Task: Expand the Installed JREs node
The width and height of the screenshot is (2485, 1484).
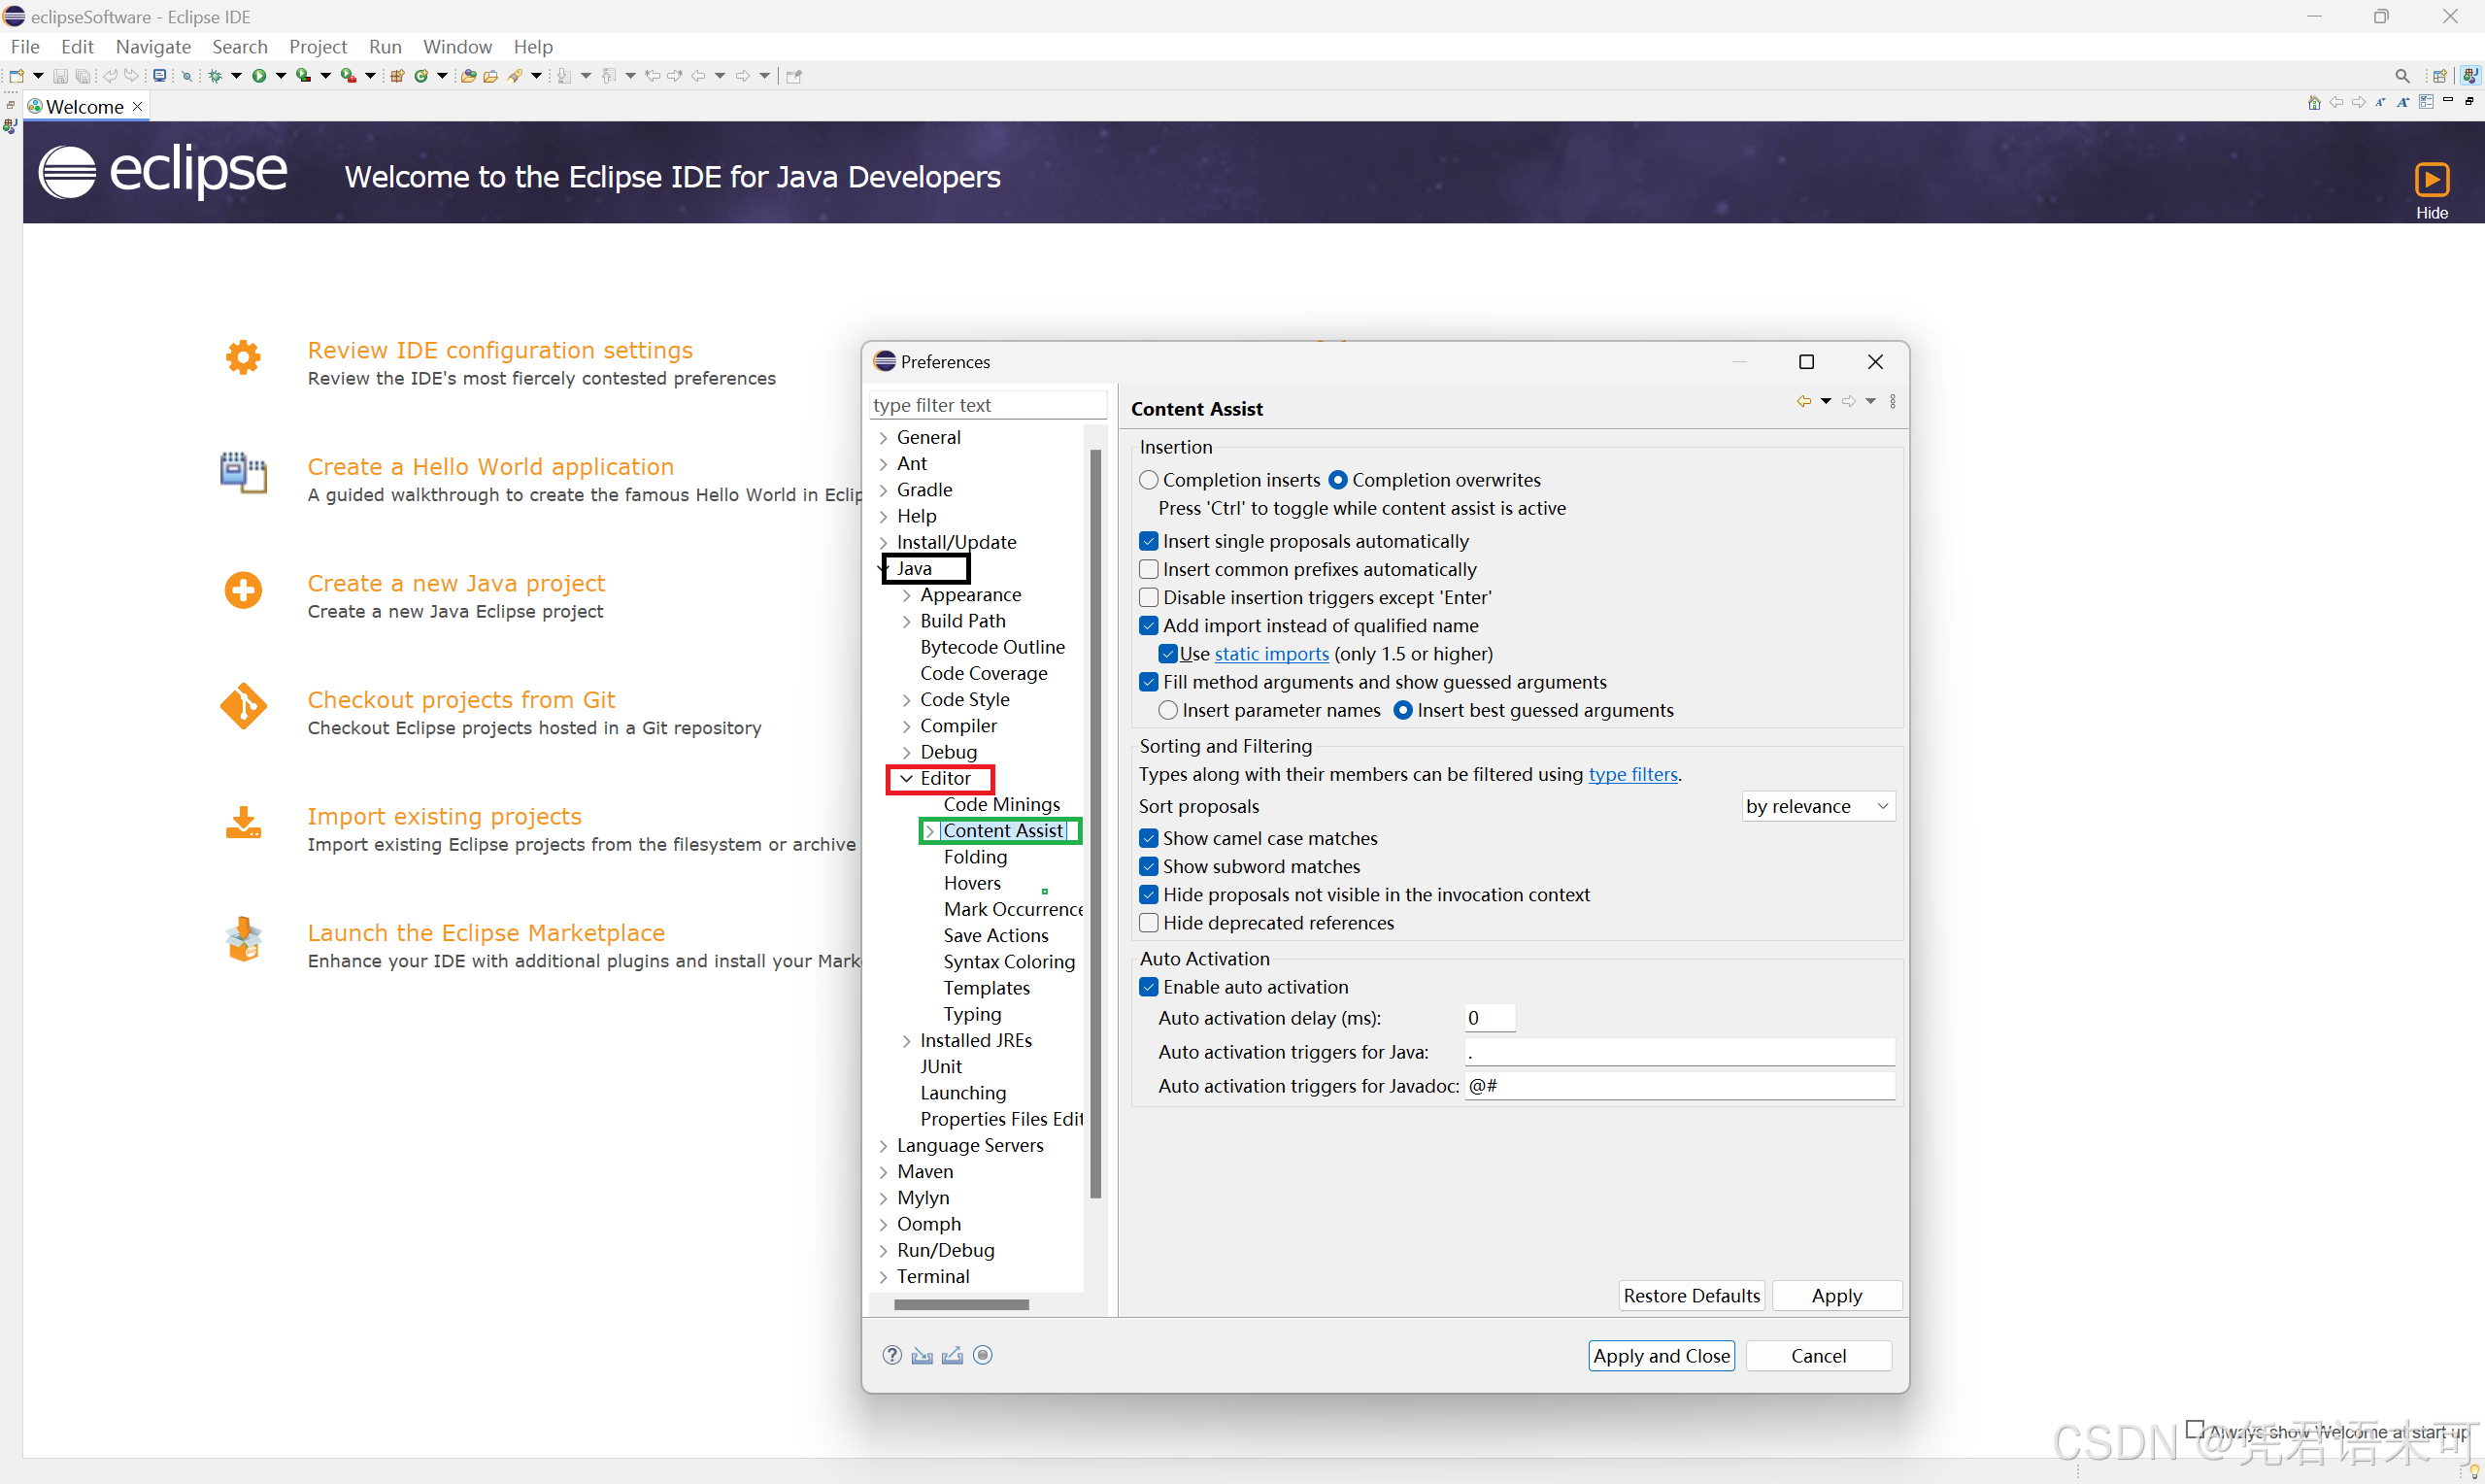Action: pos(906,1041)
